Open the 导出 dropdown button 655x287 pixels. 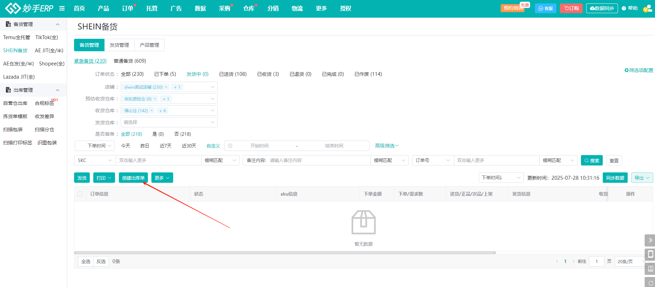point(642,178)
